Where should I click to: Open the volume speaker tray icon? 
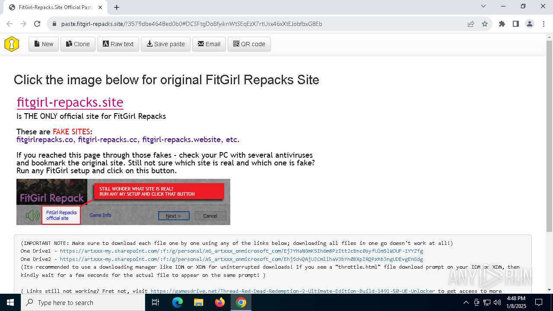497,302
